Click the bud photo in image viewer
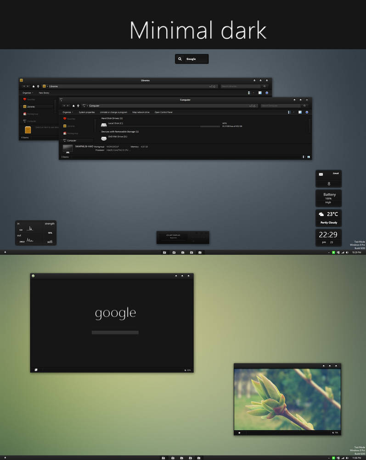The width and height of the screenshot is (366, 460). point(287,399)
